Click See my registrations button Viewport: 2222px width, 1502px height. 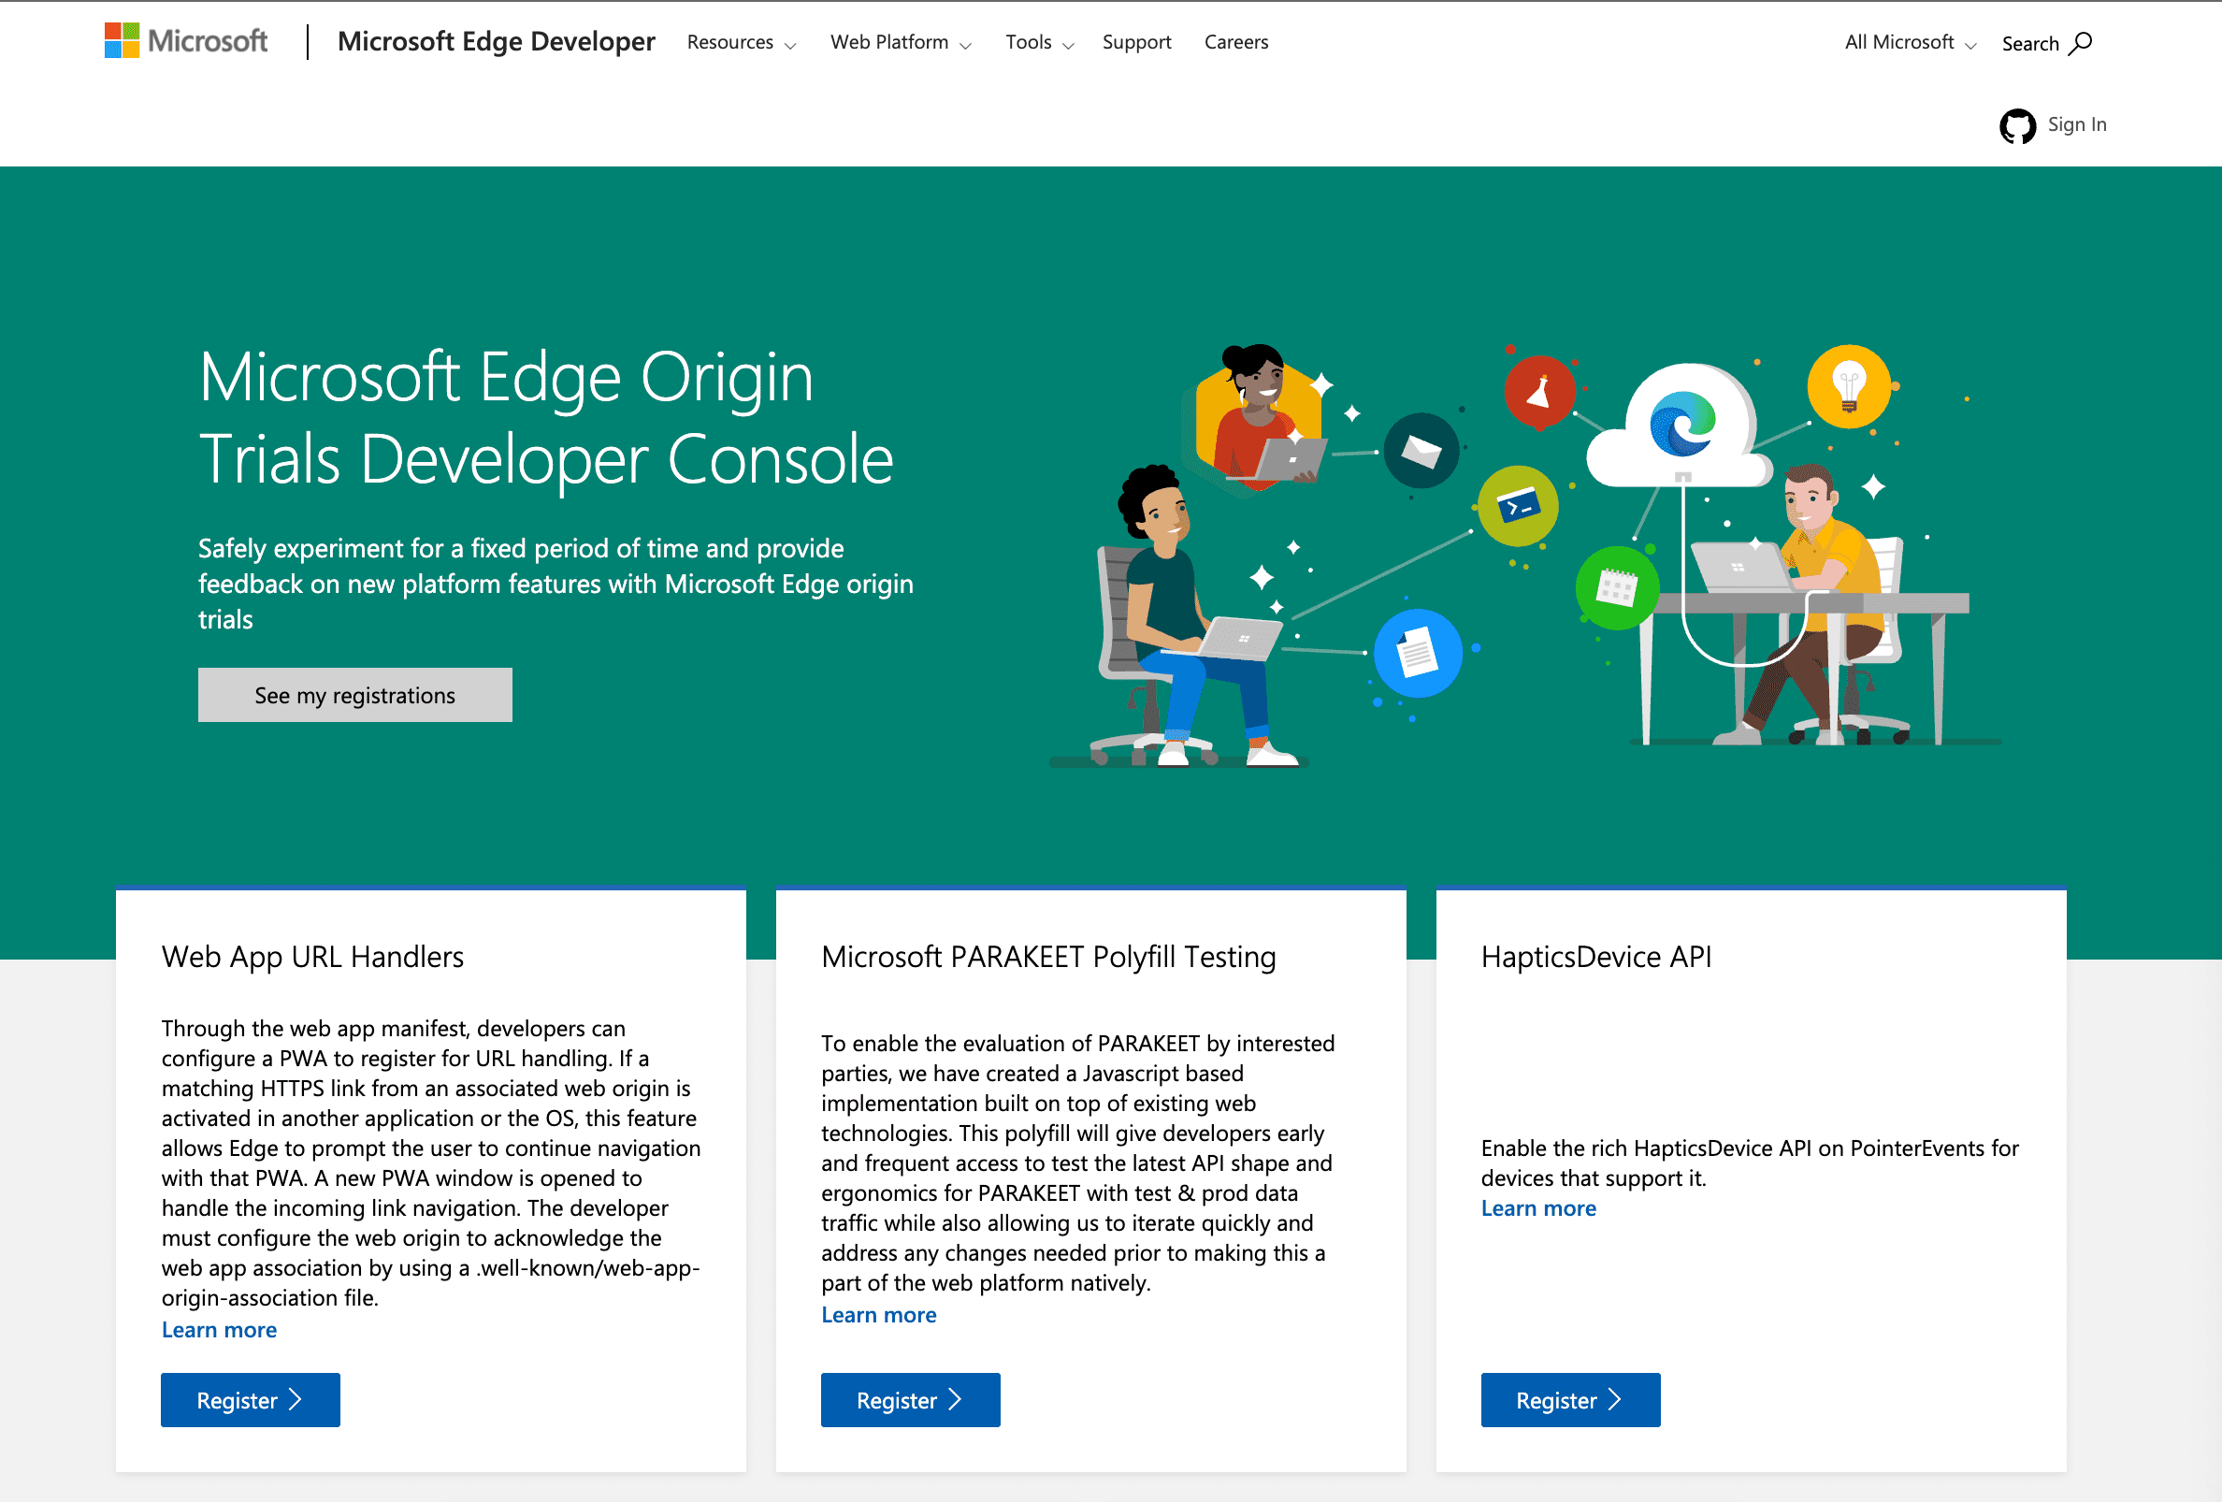click(x=353, y=694)
